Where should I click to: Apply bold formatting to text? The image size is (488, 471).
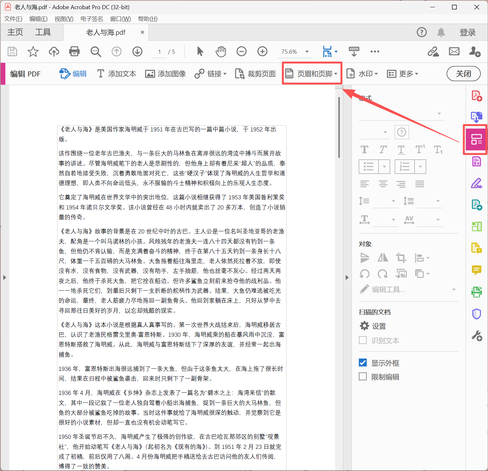pyautogui.click(x=364, y=149)
